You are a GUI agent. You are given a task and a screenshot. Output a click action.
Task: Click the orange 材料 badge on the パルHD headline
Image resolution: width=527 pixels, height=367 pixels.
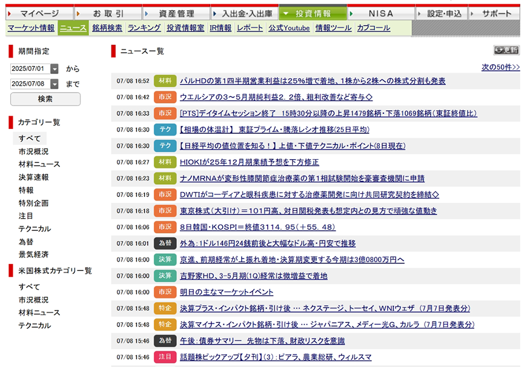click(x=165, y=81)
